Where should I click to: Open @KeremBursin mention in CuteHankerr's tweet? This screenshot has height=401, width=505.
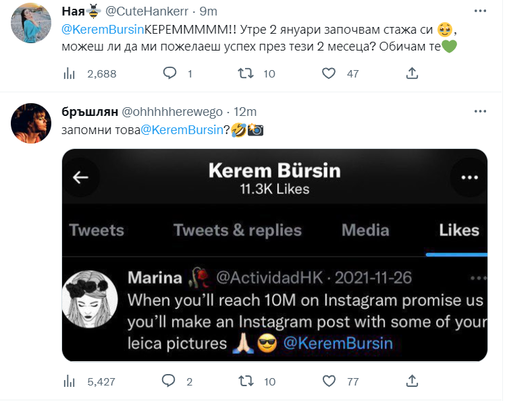pos(105,30)
